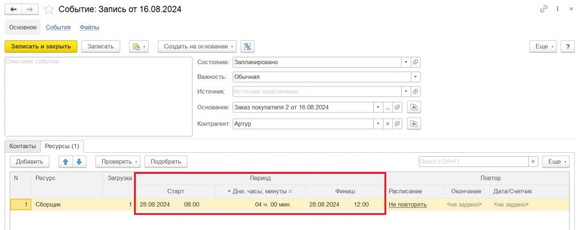Click the Записать button
Image resolution: width=581 pixels, height=230 pixels.
[x=100, y=47]
